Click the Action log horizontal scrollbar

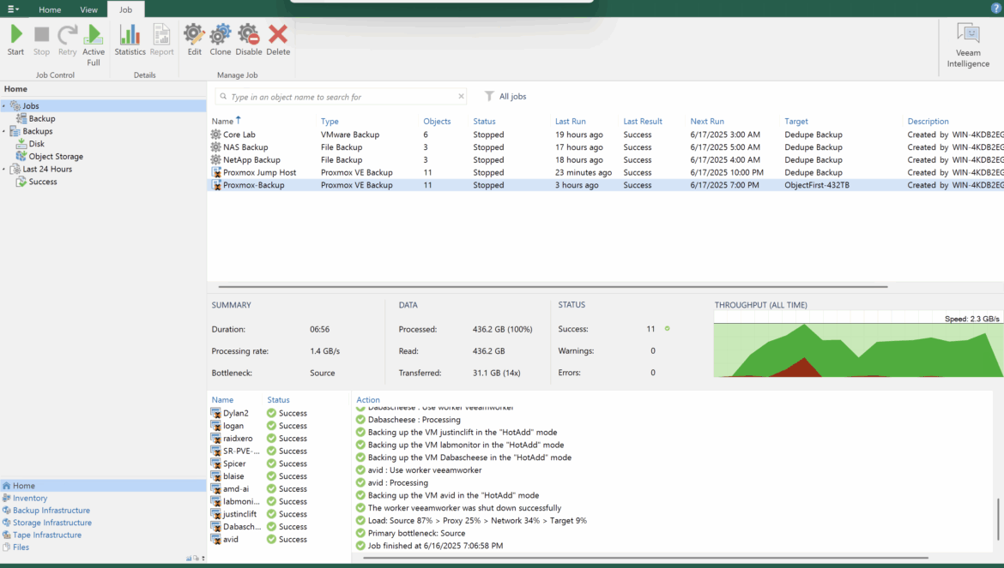click(645, 558)
